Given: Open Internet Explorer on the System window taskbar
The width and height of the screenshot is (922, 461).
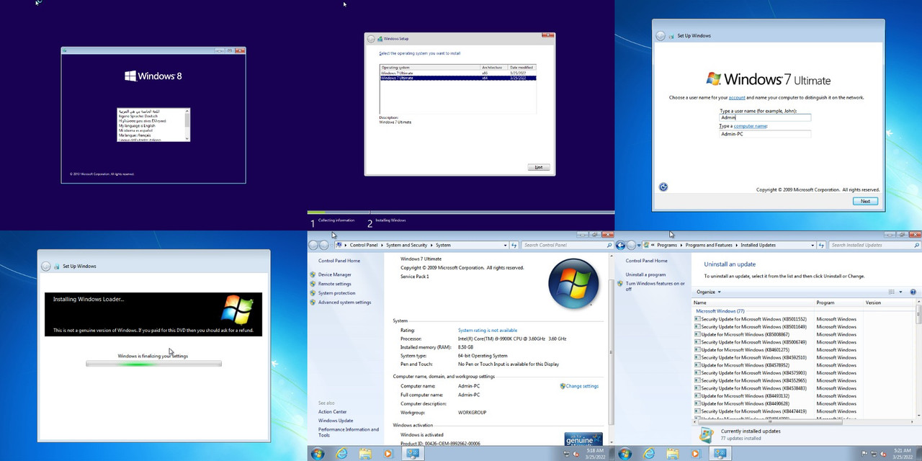Looking at the screenshot, I should [342, 454].
